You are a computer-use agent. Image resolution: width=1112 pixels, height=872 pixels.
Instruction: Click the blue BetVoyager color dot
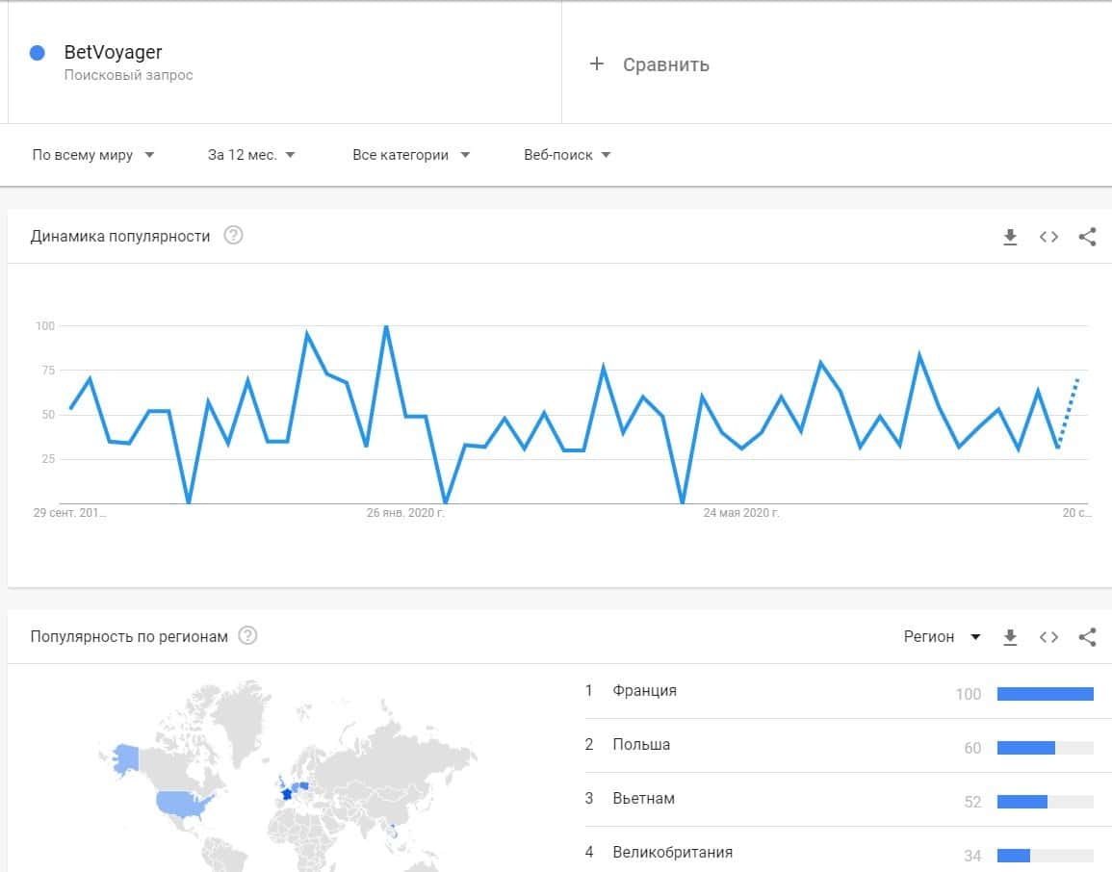pyautogui.click(x=38, y=53)
